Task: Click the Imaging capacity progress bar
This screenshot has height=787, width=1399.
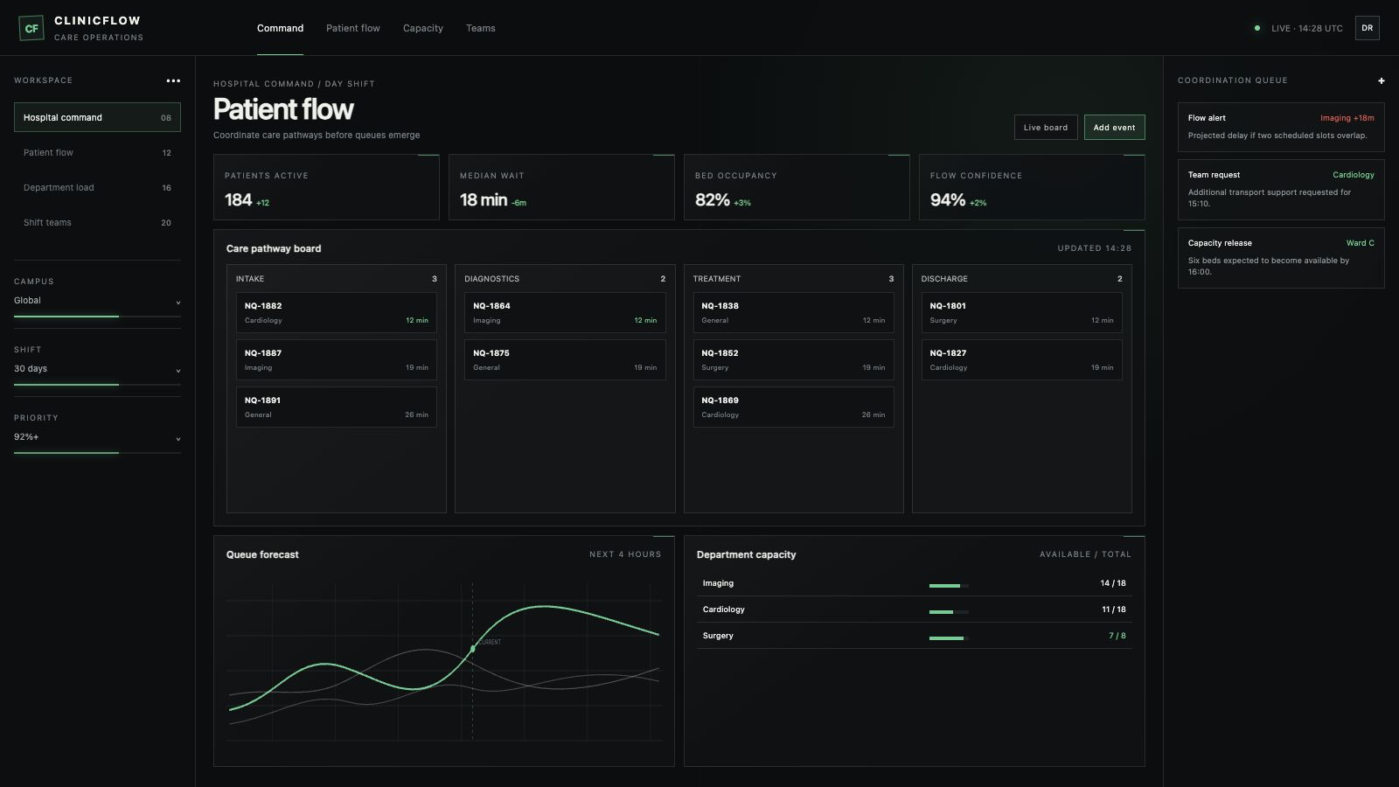Action: (x=949, y=585)
